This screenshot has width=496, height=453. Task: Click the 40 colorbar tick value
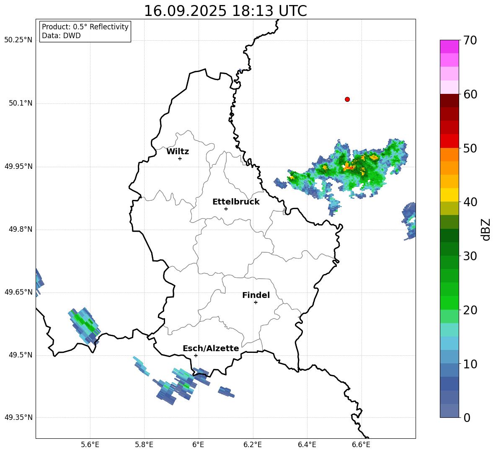(470, 202)
